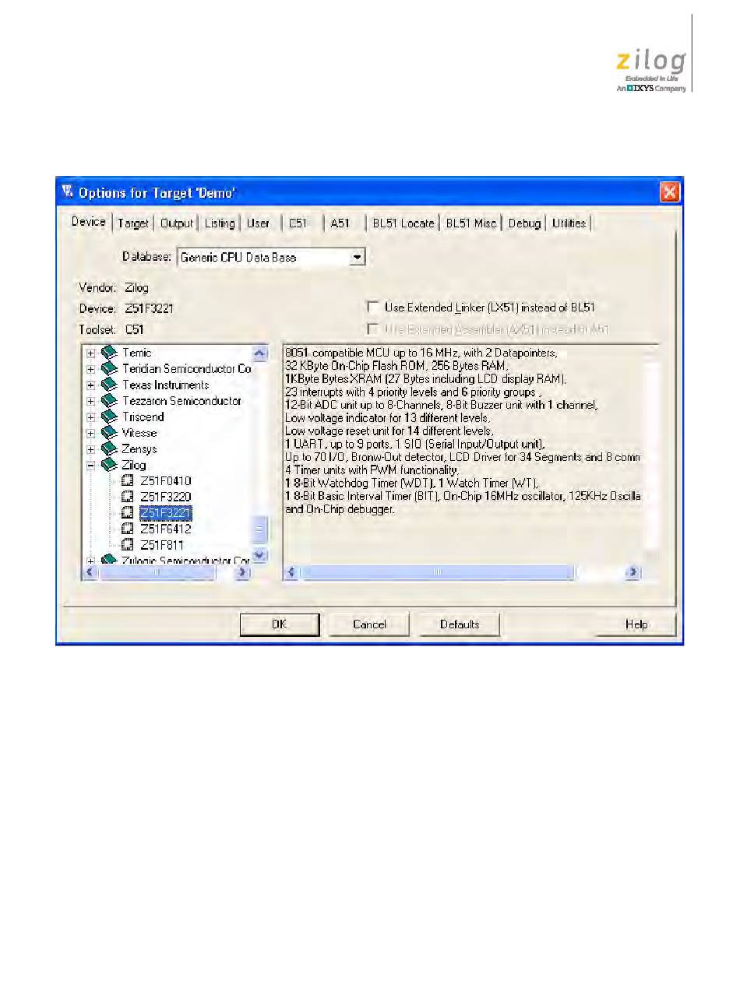Click the description pane scroll left arrow
This screenshot has height=981, width=740.
tap(292, 572)
